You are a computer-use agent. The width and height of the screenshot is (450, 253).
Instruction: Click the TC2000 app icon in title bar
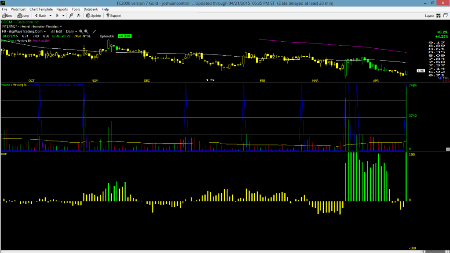tap(3, 3)
